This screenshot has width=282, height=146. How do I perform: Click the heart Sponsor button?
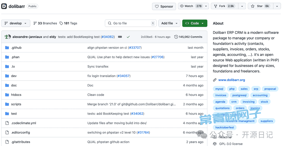click(164, 7)
